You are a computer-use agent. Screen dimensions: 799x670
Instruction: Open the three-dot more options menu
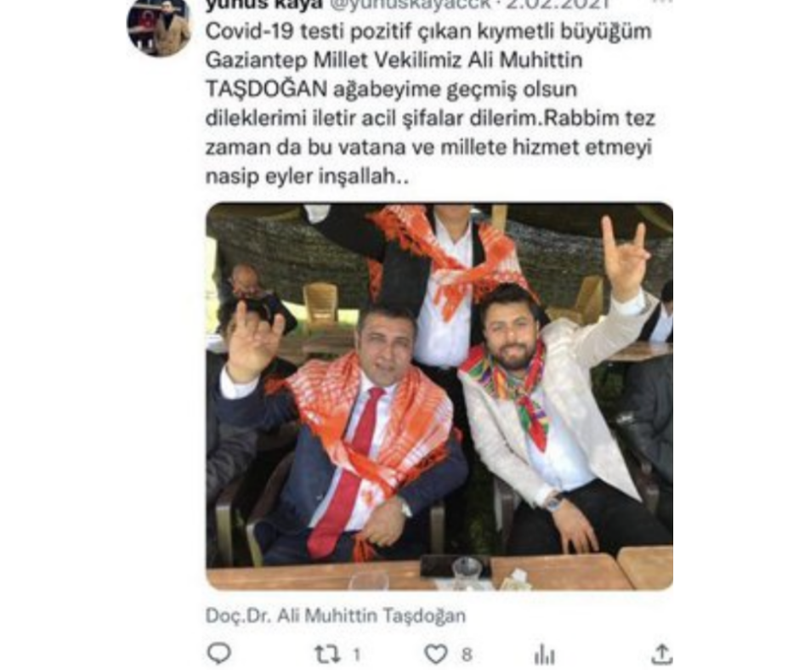tap(662, 2)
